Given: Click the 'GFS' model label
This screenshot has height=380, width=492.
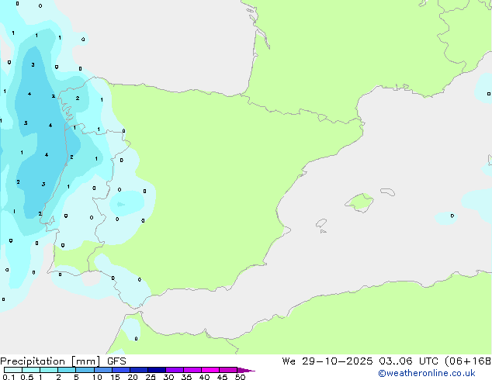Looking at the screenshot, I should (x=116, y=361).
